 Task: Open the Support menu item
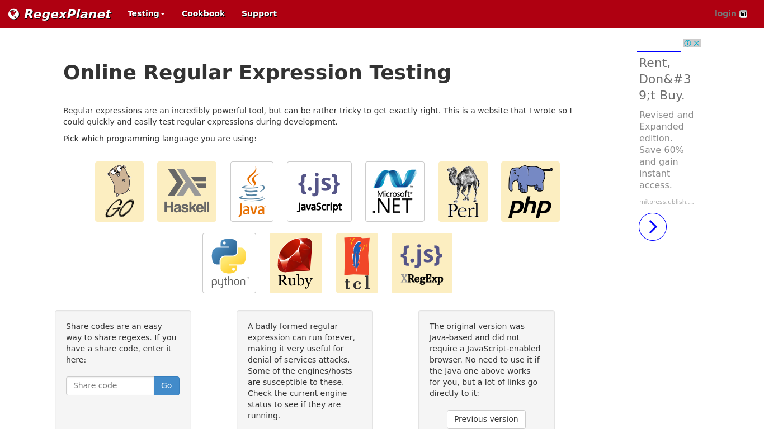point(259,13)
